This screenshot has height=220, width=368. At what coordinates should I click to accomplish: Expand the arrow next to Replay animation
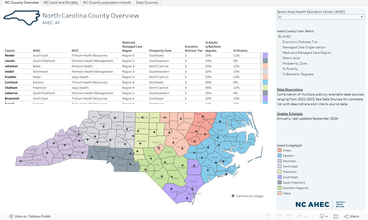click(306, 217)
